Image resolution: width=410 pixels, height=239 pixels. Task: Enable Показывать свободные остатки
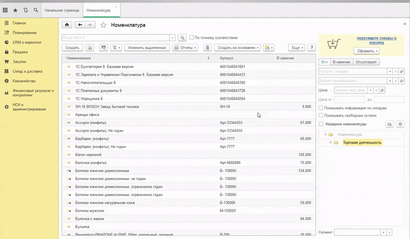(x=321, y=115)
